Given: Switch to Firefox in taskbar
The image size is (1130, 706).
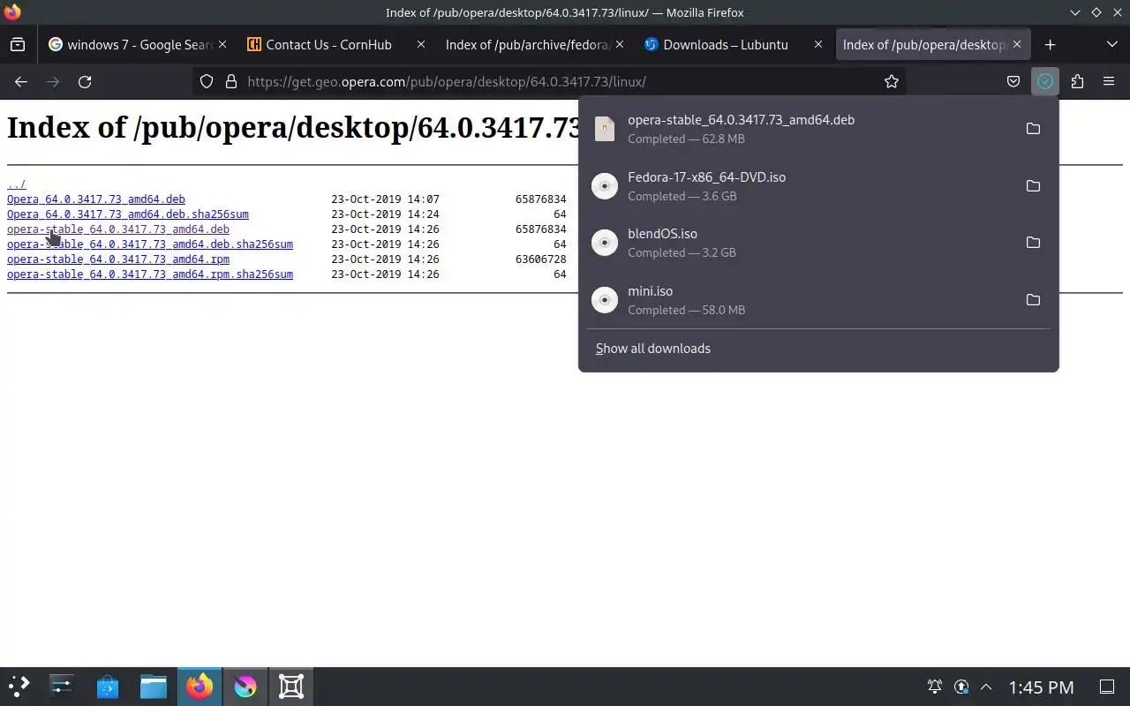Looking at the screenshot, I should (200, 686).
